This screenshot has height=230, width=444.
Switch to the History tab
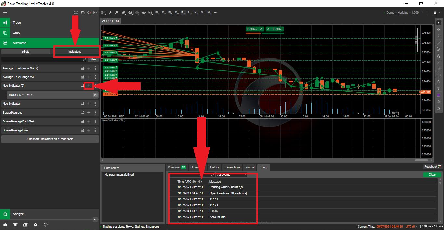214,167
